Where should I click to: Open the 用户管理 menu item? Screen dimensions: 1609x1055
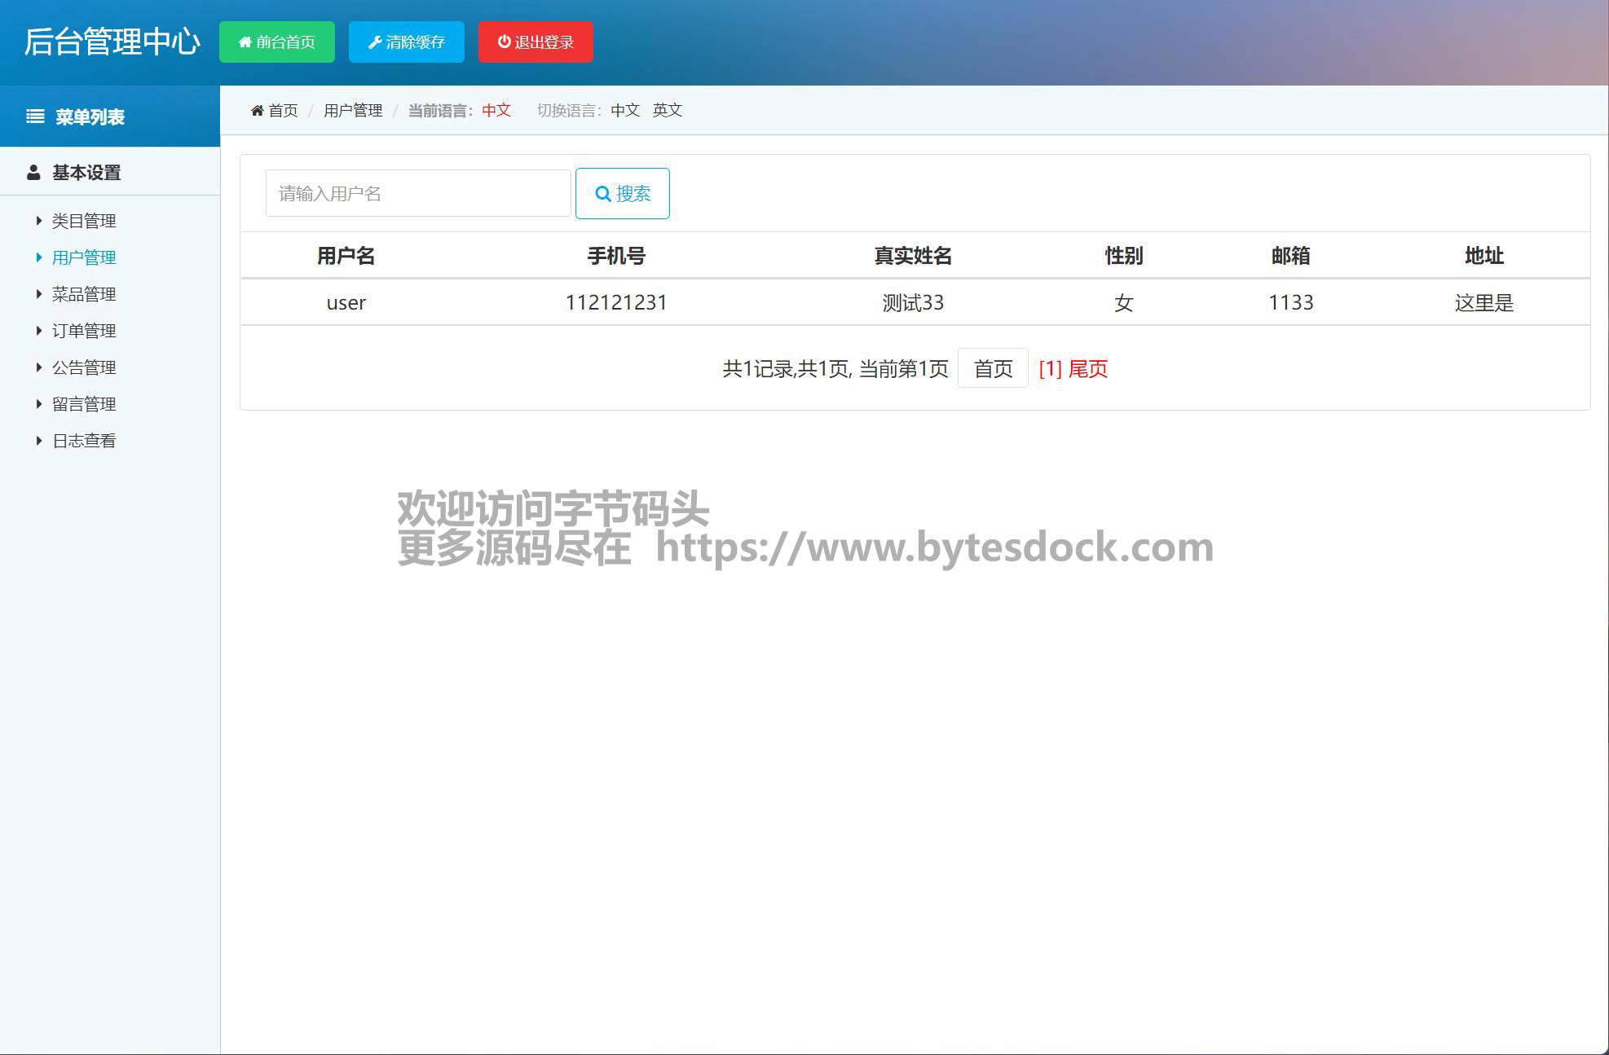pos(84,257)
